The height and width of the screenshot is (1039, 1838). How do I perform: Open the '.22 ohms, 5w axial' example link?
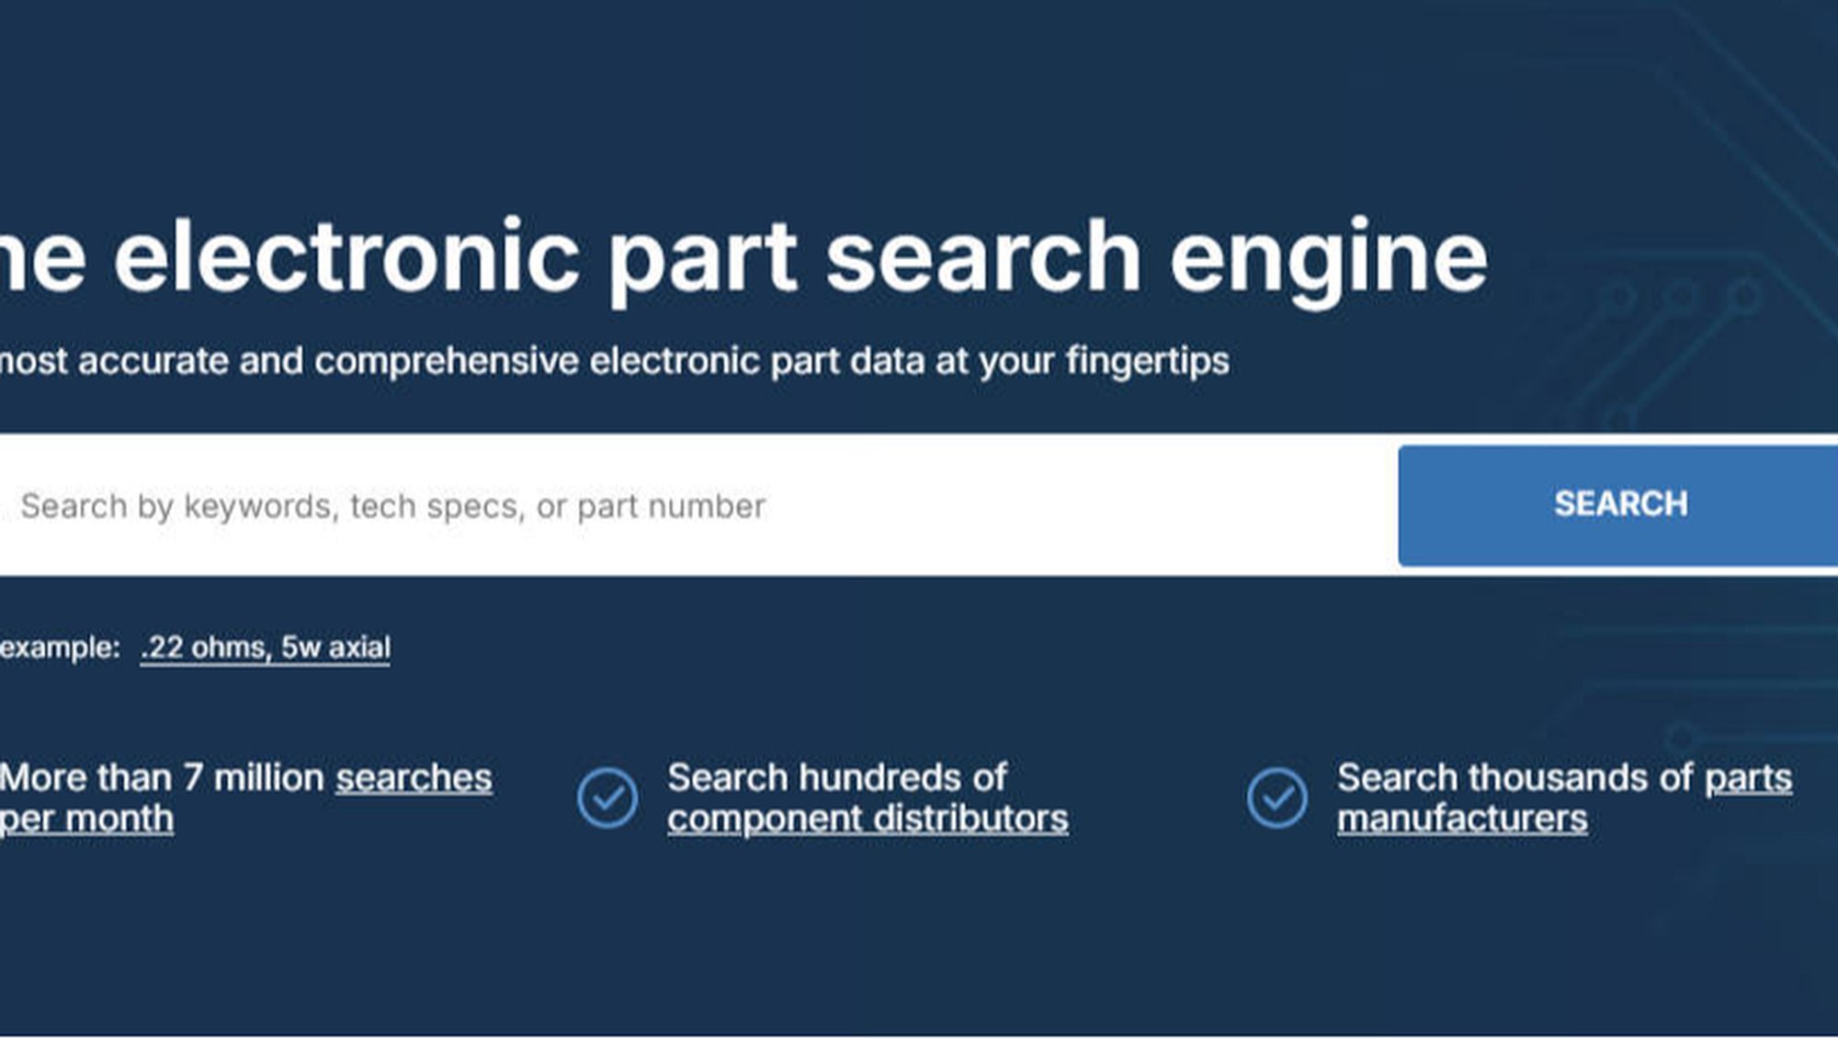[x=266, y=648]
